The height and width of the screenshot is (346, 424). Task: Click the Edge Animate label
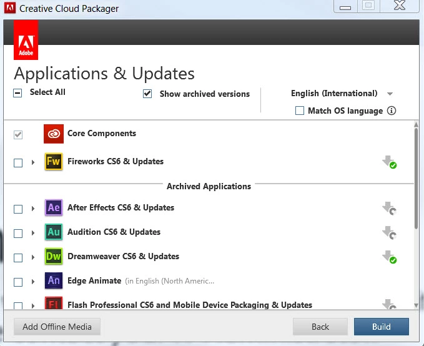(x=94, y=281)
